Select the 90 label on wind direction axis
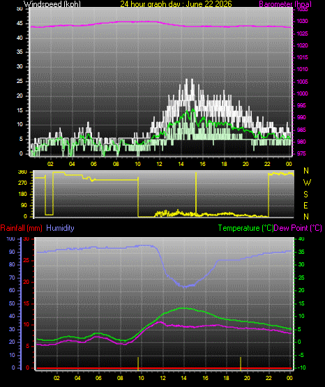The height and width of the screenshot is (387, 325). 24,205
